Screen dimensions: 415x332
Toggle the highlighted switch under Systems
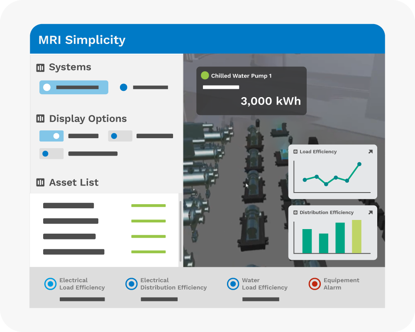click(x=73, y=88)
